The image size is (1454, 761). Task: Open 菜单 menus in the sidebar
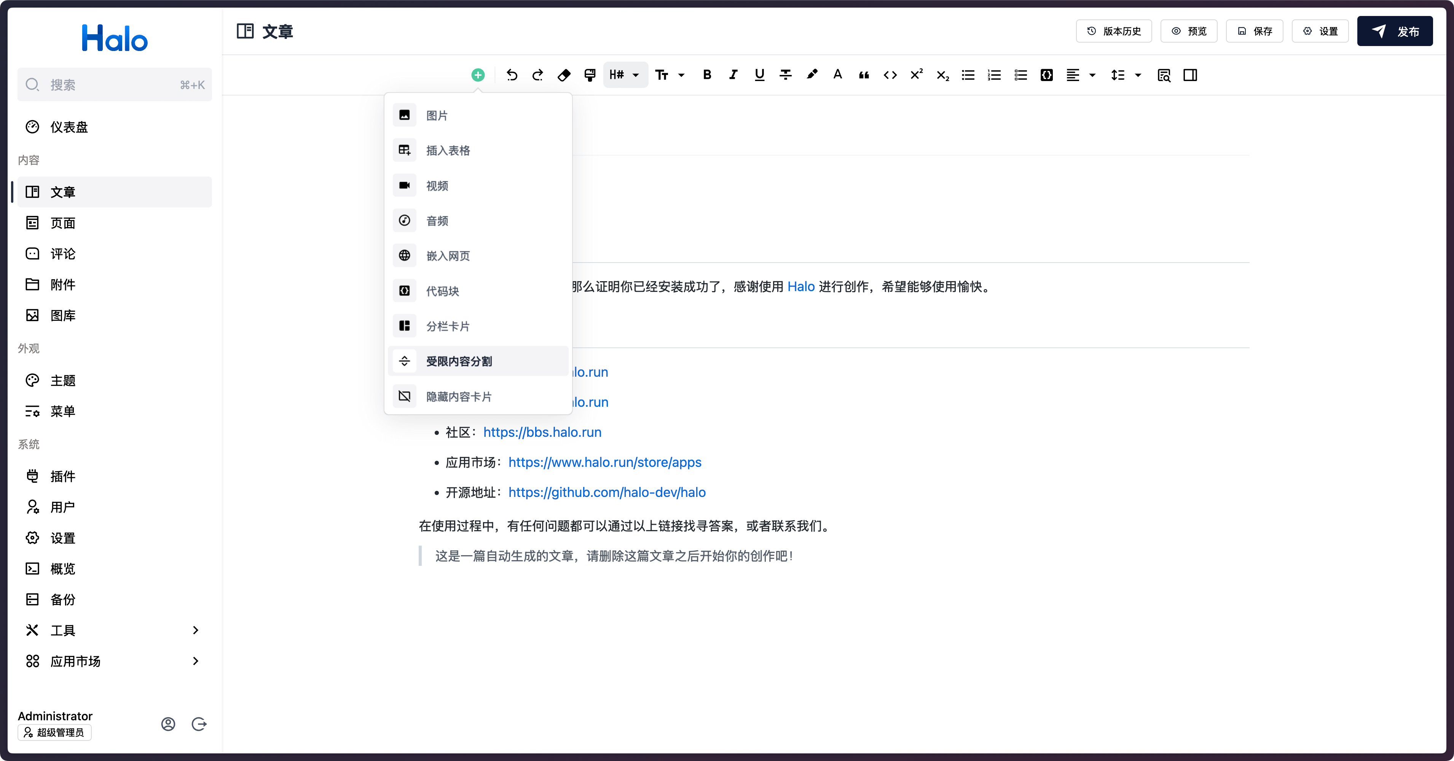115,411
